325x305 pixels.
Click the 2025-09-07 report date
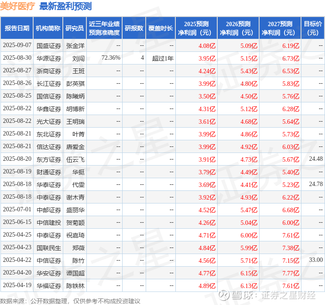(x=17, y=45)
